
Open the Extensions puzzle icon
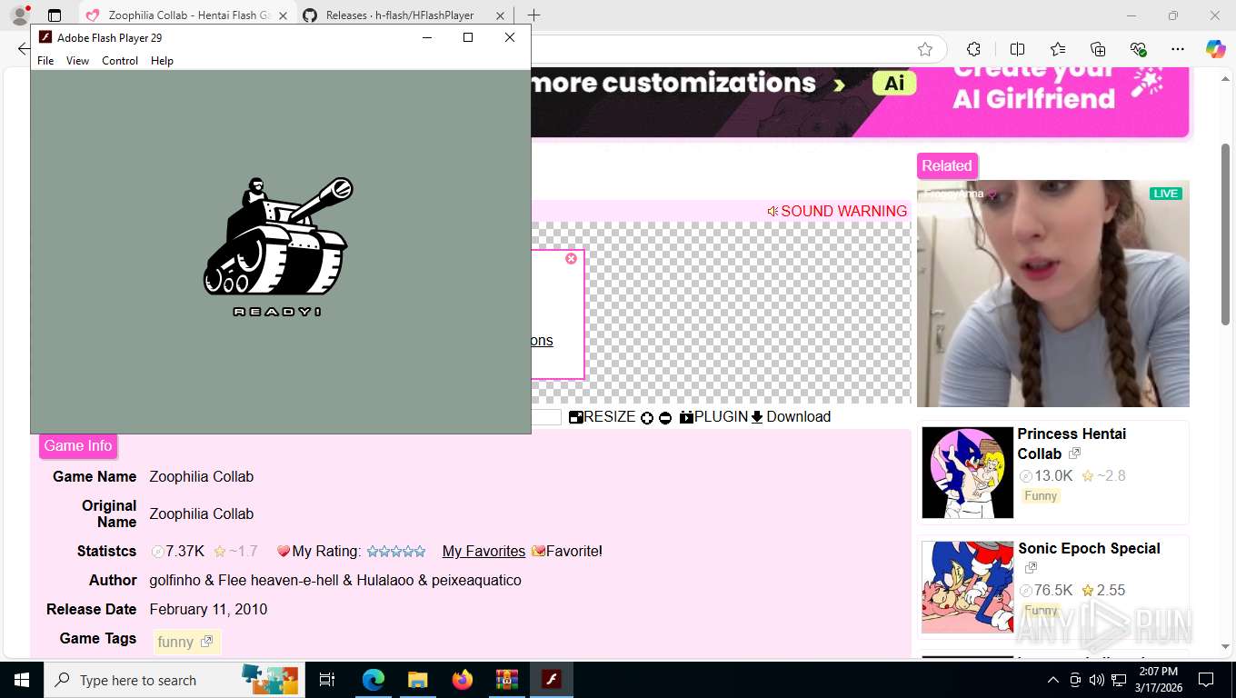pyautogui.click(x=973, y=49)
